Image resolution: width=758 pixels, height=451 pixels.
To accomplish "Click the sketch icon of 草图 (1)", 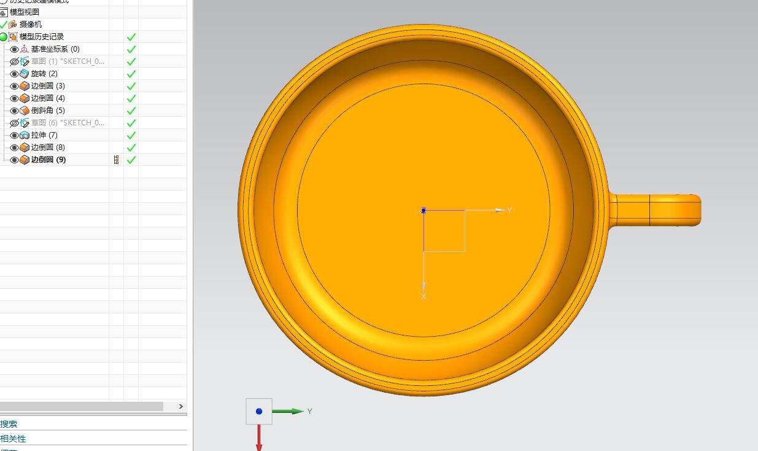I will [x=25, y=61].
